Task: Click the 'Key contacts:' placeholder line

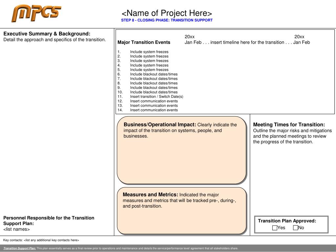Action: coord(41,240)
